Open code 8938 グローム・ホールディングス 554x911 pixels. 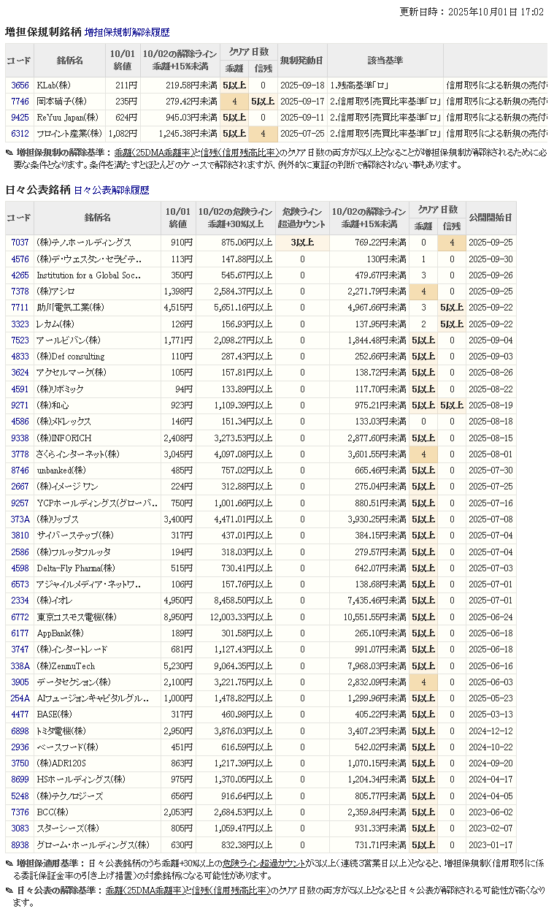[x=20, y=845]
